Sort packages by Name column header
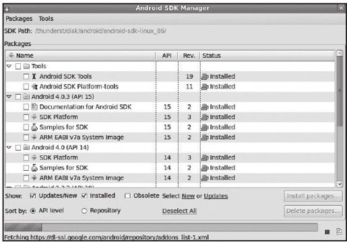Image resolution: width=347 pixels, height=242 pixels. point(80,56)
